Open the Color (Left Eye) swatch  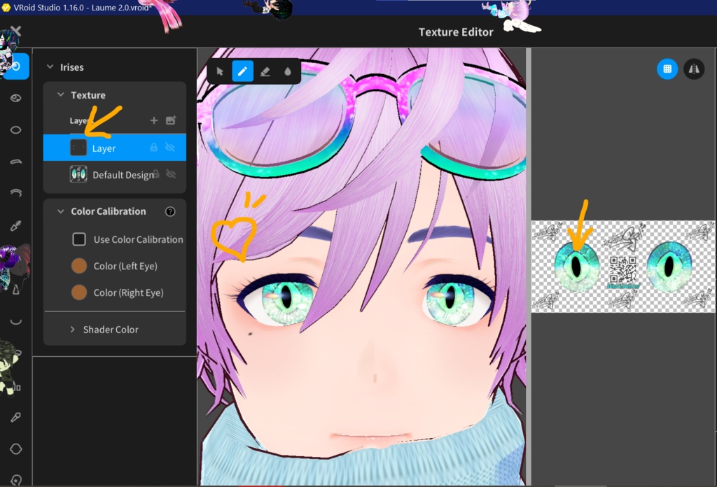click(79, 266)
